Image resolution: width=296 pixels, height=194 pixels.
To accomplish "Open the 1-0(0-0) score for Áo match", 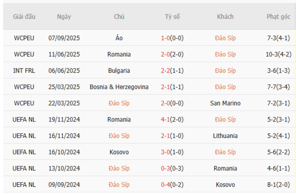I will pyautogui.click(x=172, y=38).
